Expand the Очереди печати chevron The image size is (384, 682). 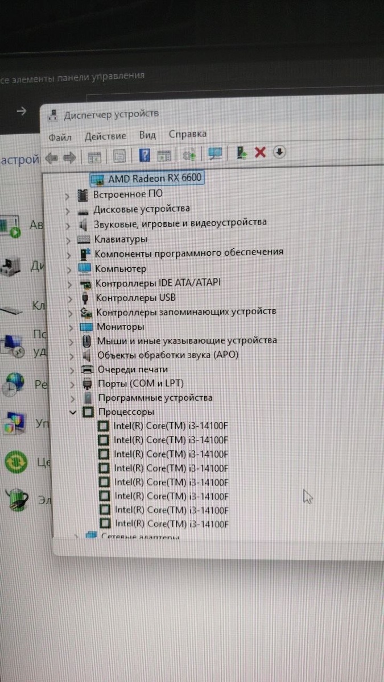72,370
